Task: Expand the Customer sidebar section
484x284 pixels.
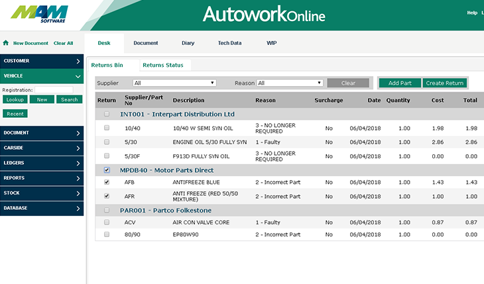Action: point(41,61)
